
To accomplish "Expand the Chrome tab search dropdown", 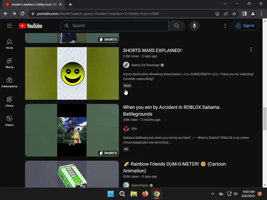I will pyautogui.click(x=225, y=4).
